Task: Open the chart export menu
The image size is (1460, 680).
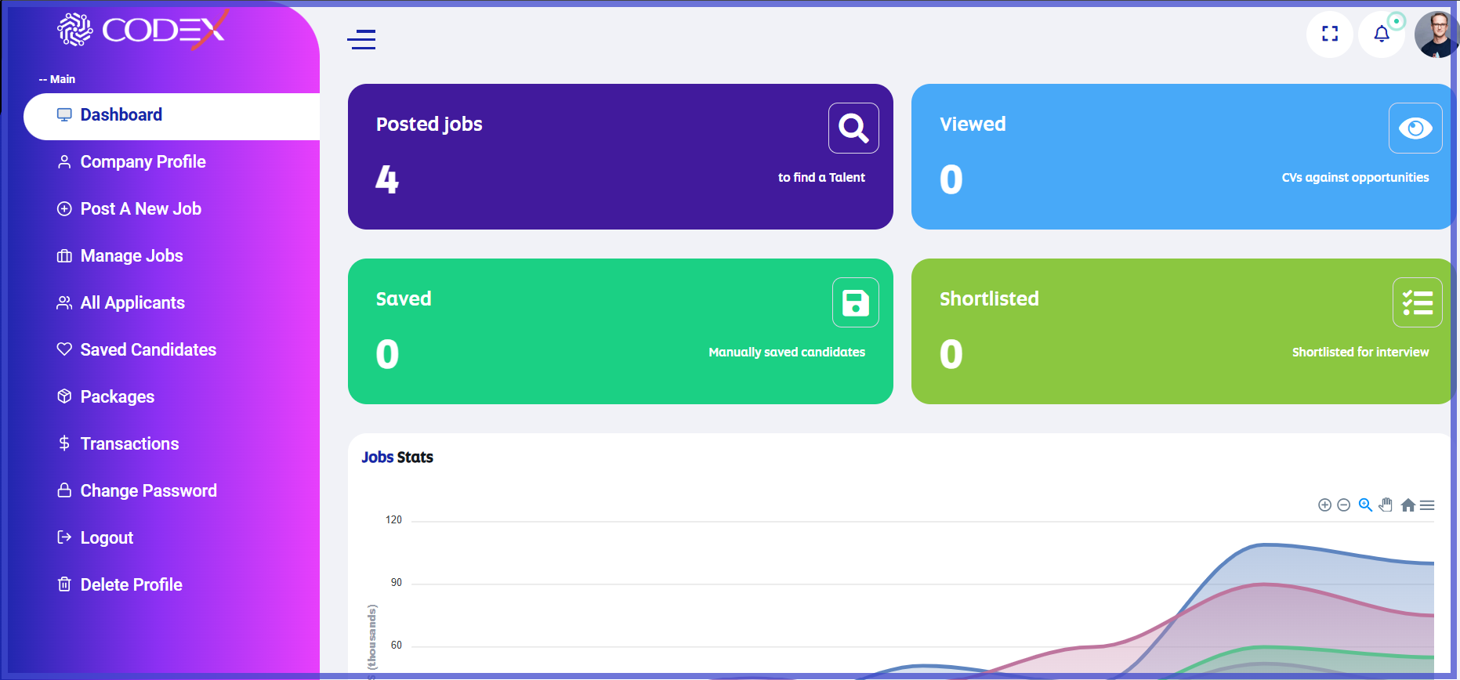Action: [x=1427, y=505]
